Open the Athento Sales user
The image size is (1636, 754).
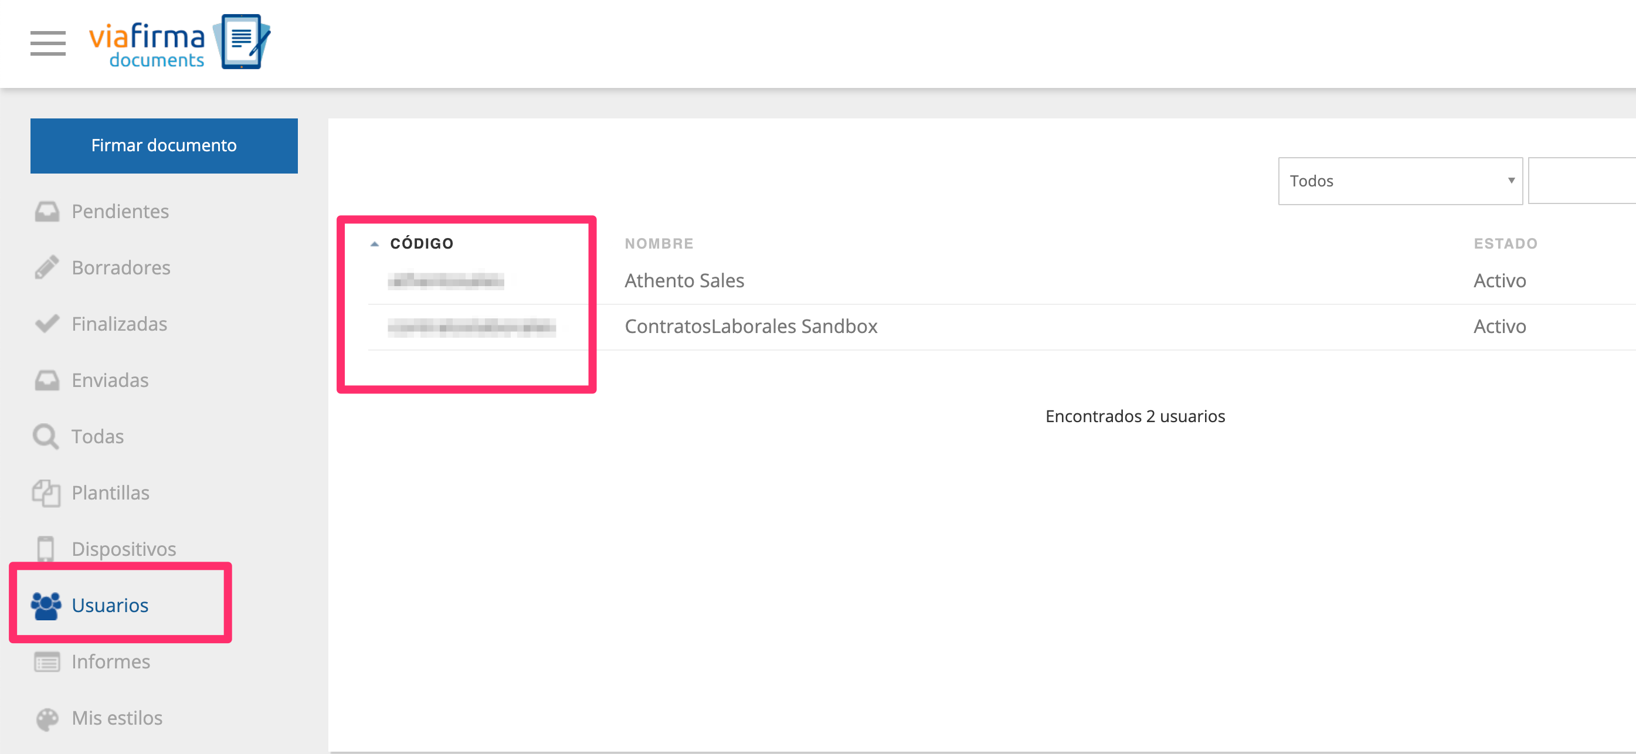coord(684,281)
